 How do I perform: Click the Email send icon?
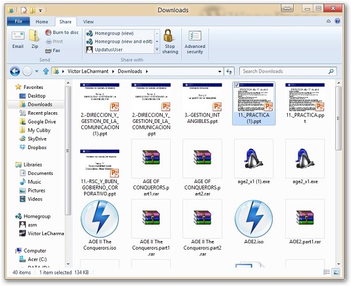point(18,40)
